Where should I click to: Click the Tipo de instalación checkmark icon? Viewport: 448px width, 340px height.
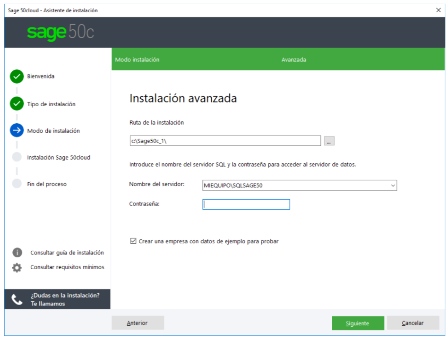coord(17,103)
